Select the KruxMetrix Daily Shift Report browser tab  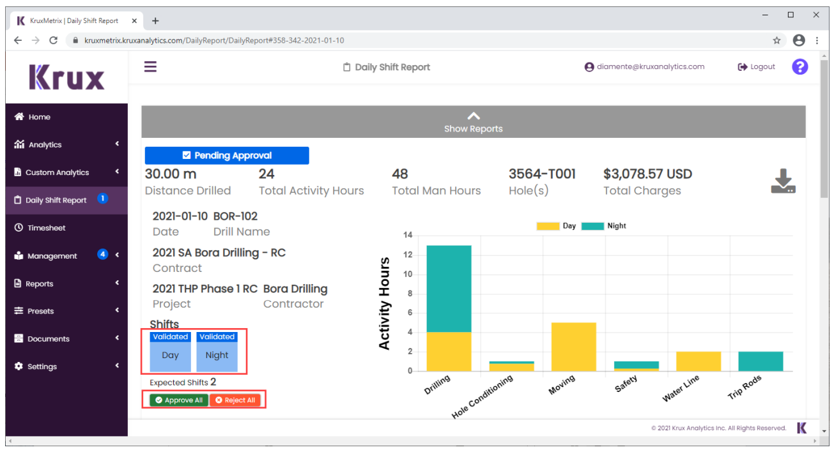tap(77, 20)
